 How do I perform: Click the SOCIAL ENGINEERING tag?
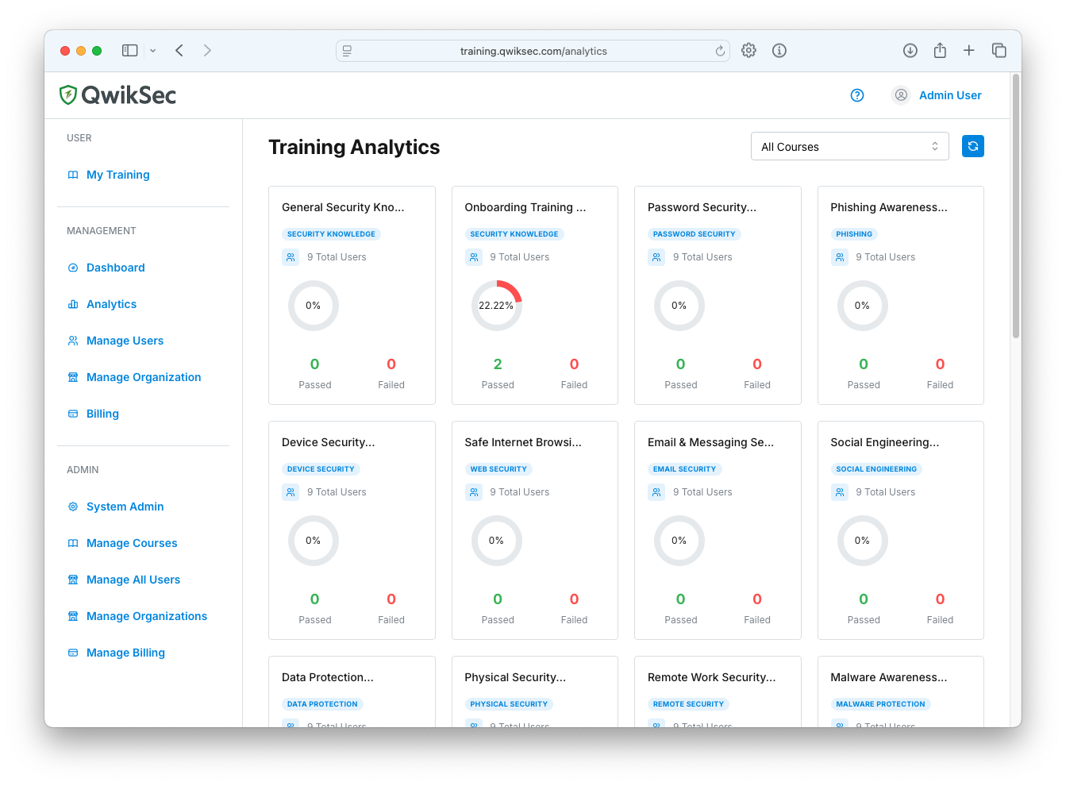(x=876, y=469)
